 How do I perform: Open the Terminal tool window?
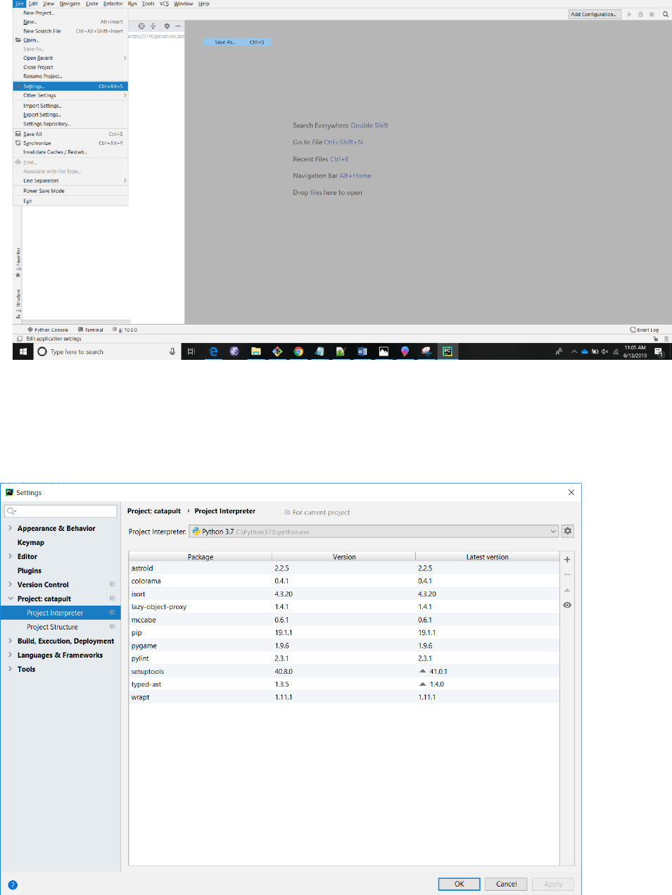(91, 330)
